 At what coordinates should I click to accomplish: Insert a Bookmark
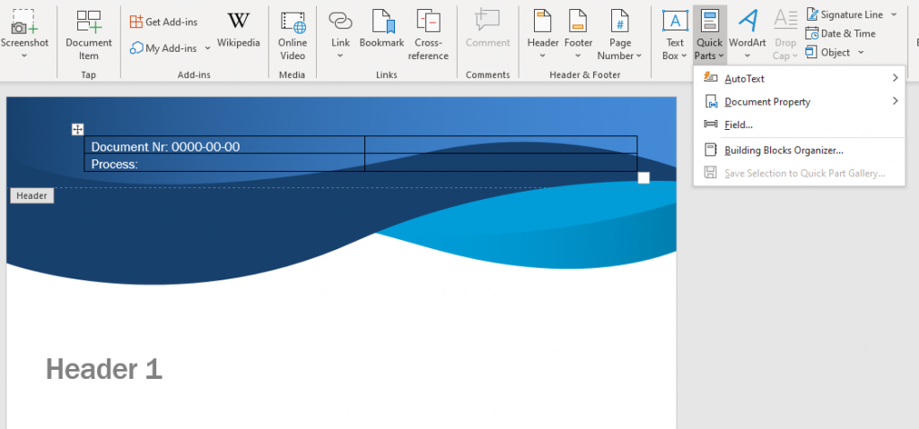coord(382,30)
